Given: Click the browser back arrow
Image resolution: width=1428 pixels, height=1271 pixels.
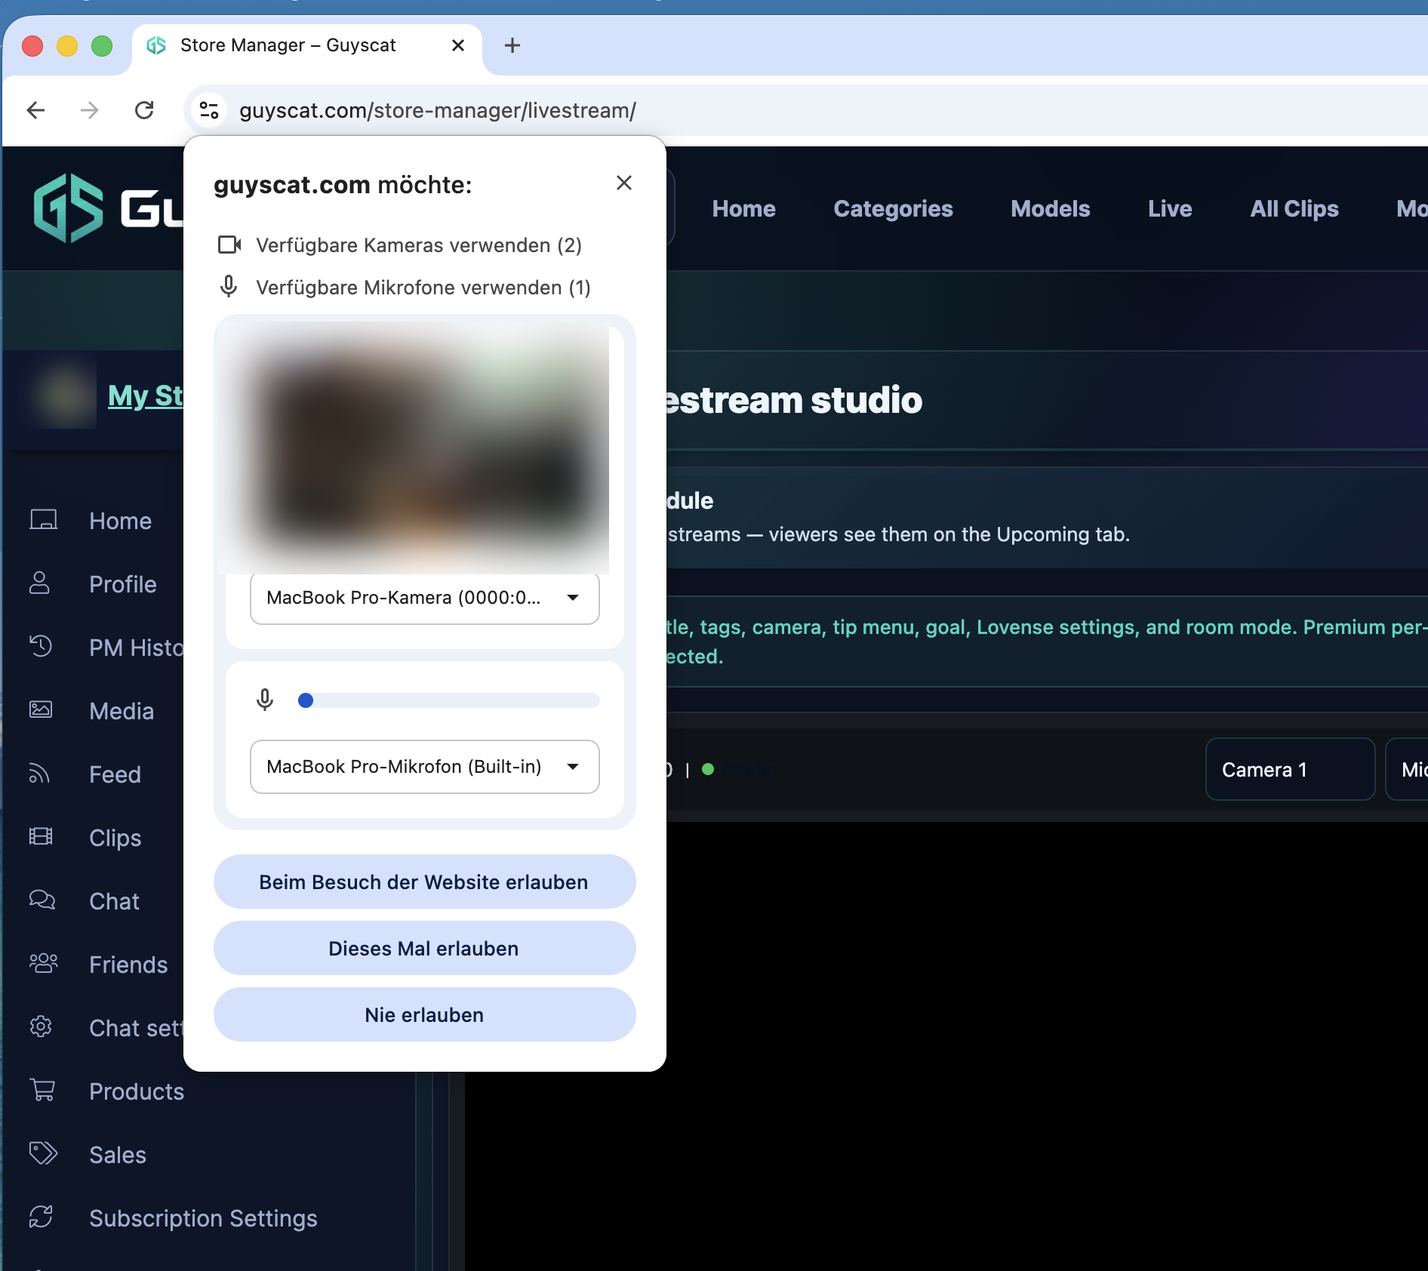Looking at the screenshot, I should click(x=35, y=110).
